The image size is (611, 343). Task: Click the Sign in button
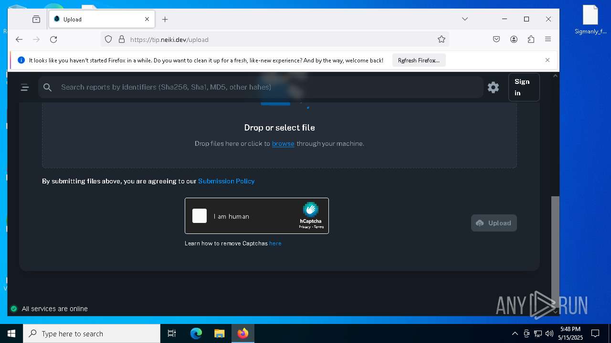pyautogui.click(x=524, y=87)
